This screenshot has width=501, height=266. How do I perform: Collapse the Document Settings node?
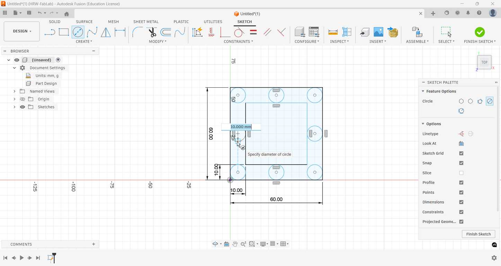pyautogui.click(x=14, y=68)
